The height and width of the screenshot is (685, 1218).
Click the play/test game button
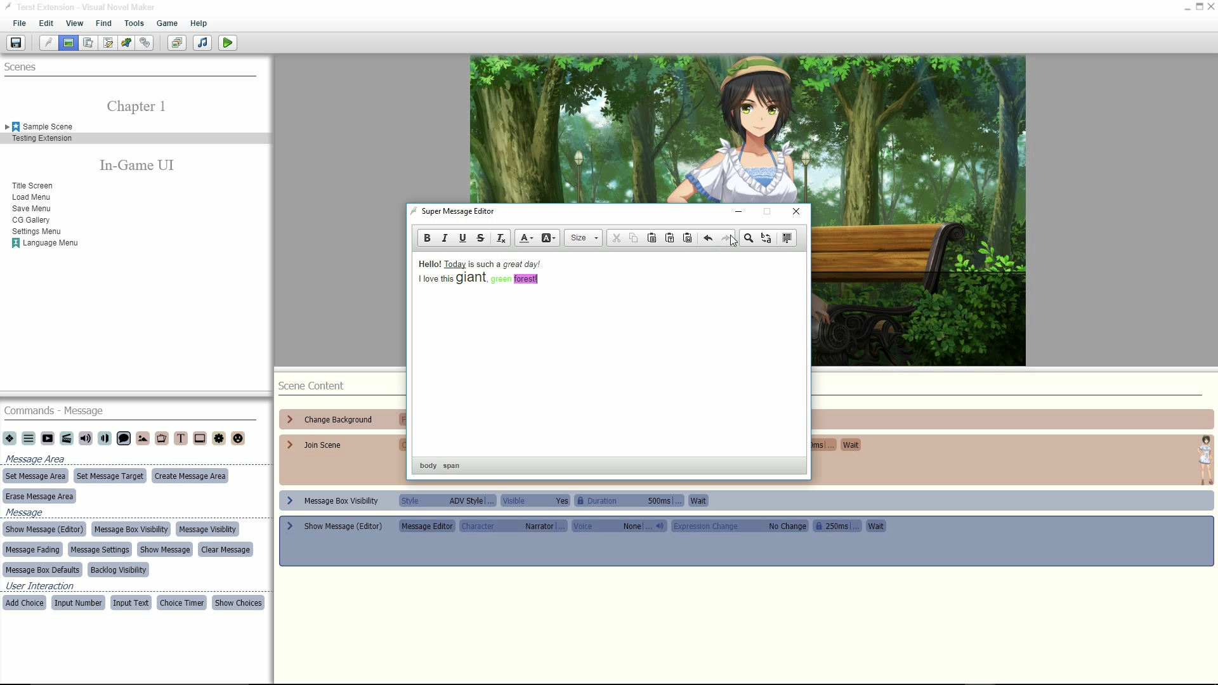point(227,43)
